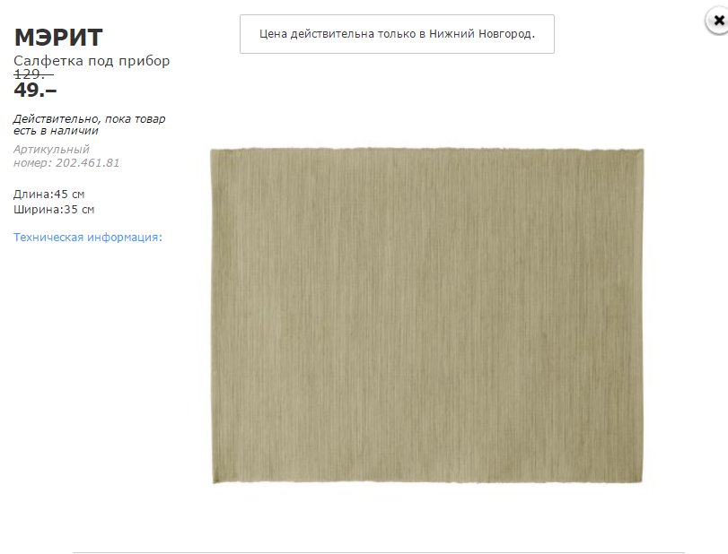Screen dimensions: 728x554
Task: Click the city name Нижний Новгород
Action: pos(482,34)
